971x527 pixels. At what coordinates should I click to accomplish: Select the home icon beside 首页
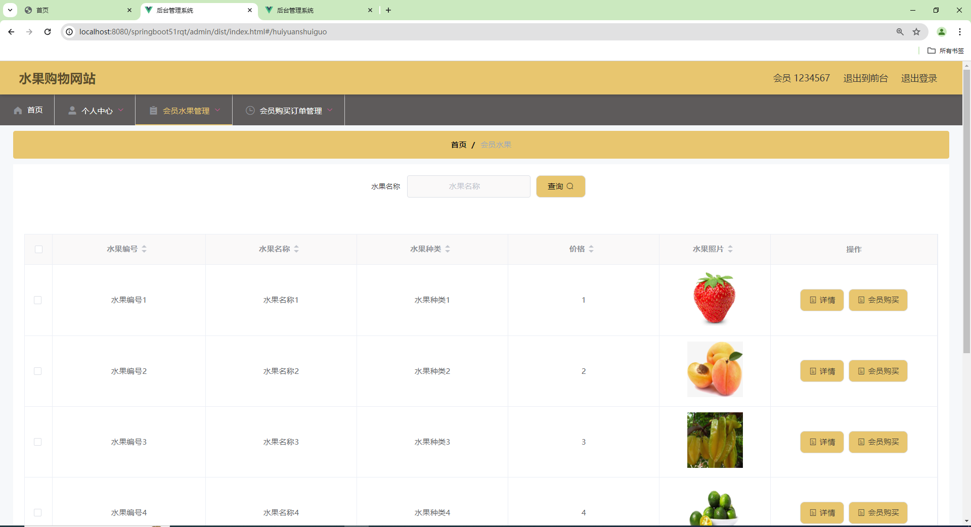tap(18, 110)
